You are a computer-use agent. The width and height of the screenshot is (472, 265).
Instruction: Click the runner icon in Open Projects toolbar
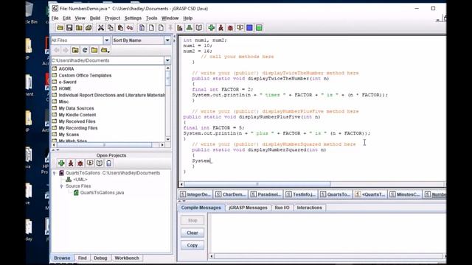(71, 163)
